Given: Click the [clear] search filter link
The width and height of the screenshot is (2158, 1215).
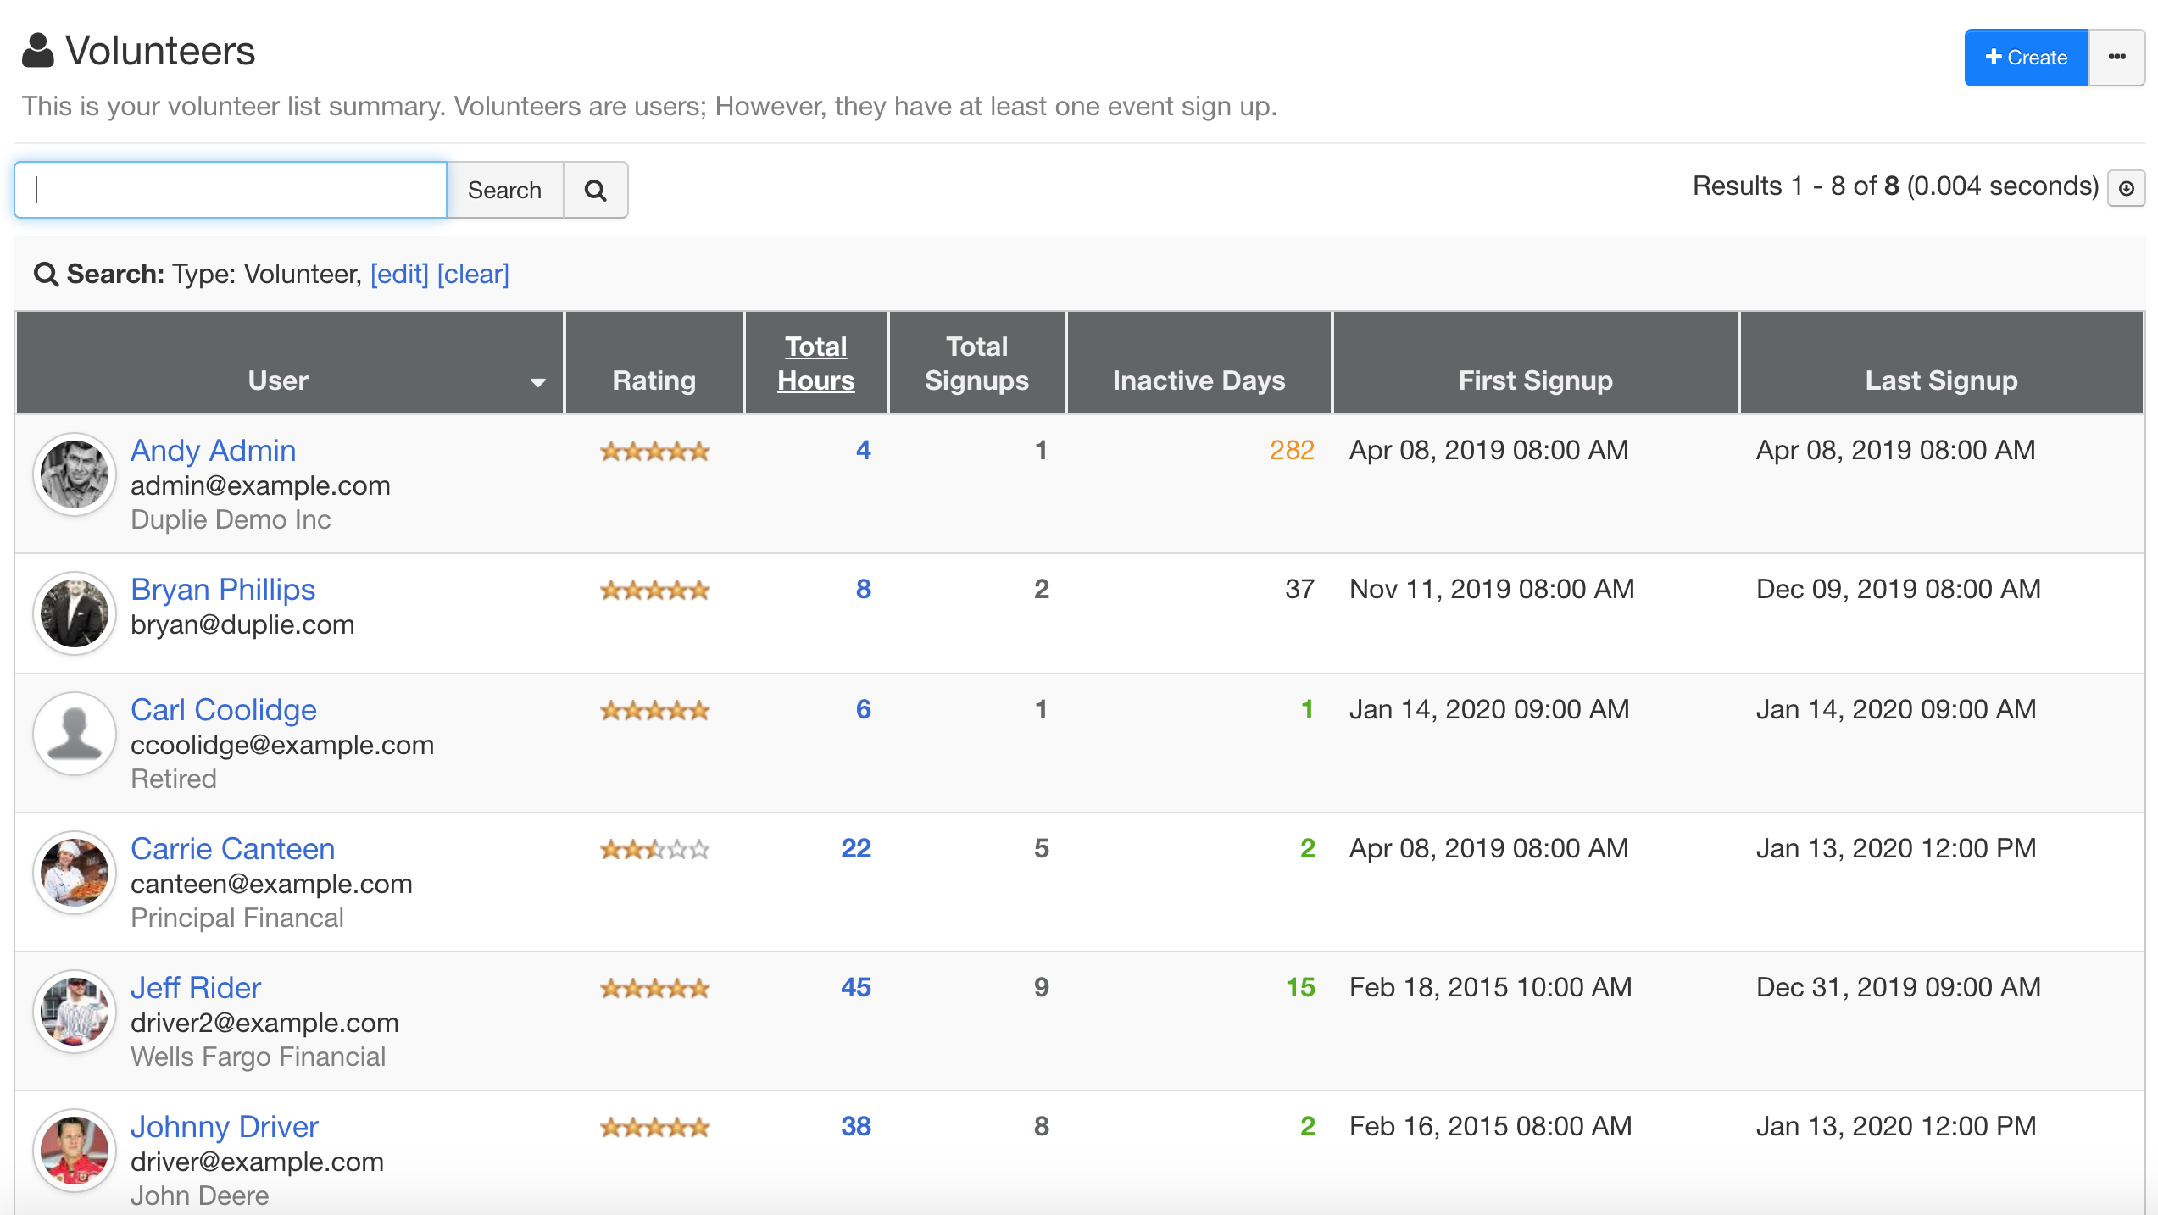Looking at the screenshot, I should [x=473, y=274].
